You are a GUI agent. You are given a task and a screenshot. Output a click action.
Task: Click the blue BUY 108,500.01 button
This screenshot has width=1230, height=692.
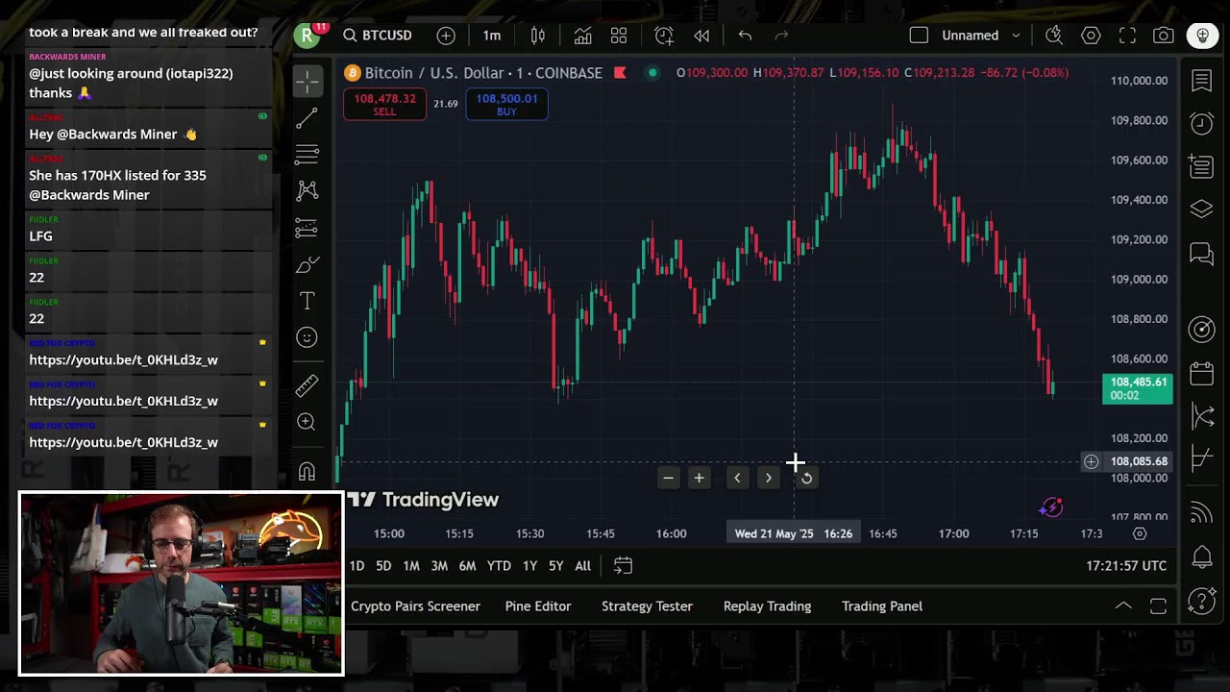506,105
